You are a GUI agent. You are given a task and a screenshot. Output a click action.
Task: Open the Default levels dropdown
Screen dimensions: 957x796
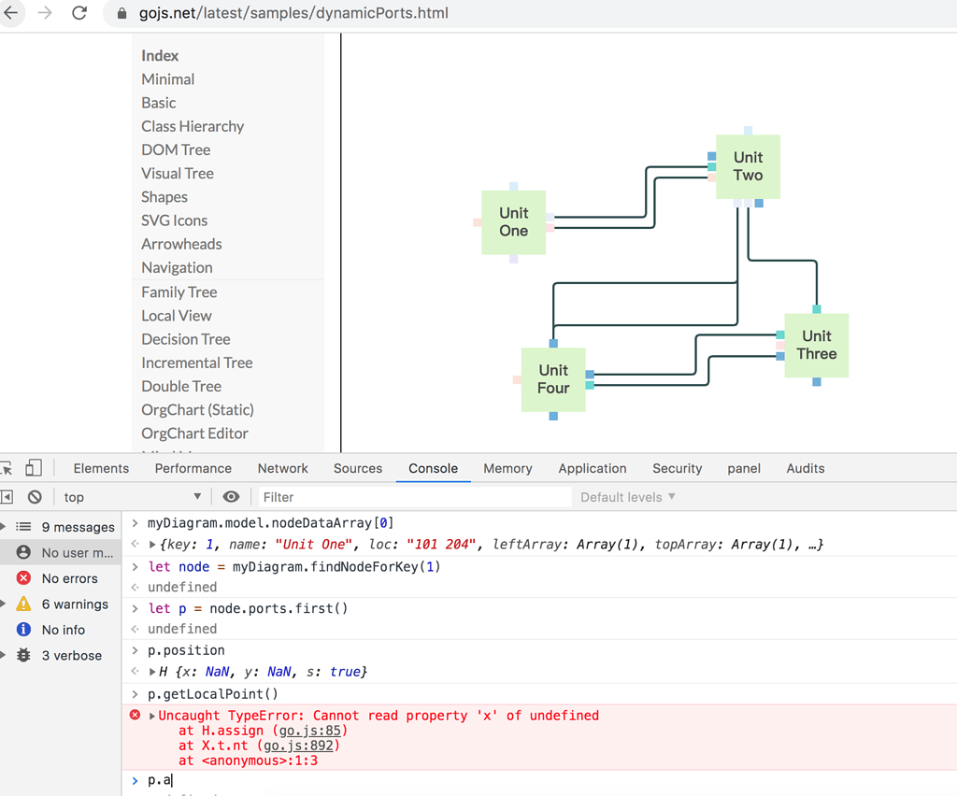click(626, 497)
